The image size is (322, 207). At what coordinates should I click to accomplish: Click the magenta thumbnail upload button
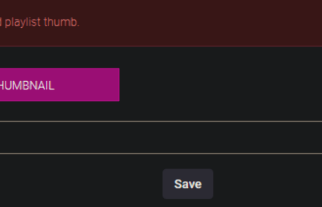point(59,84)
